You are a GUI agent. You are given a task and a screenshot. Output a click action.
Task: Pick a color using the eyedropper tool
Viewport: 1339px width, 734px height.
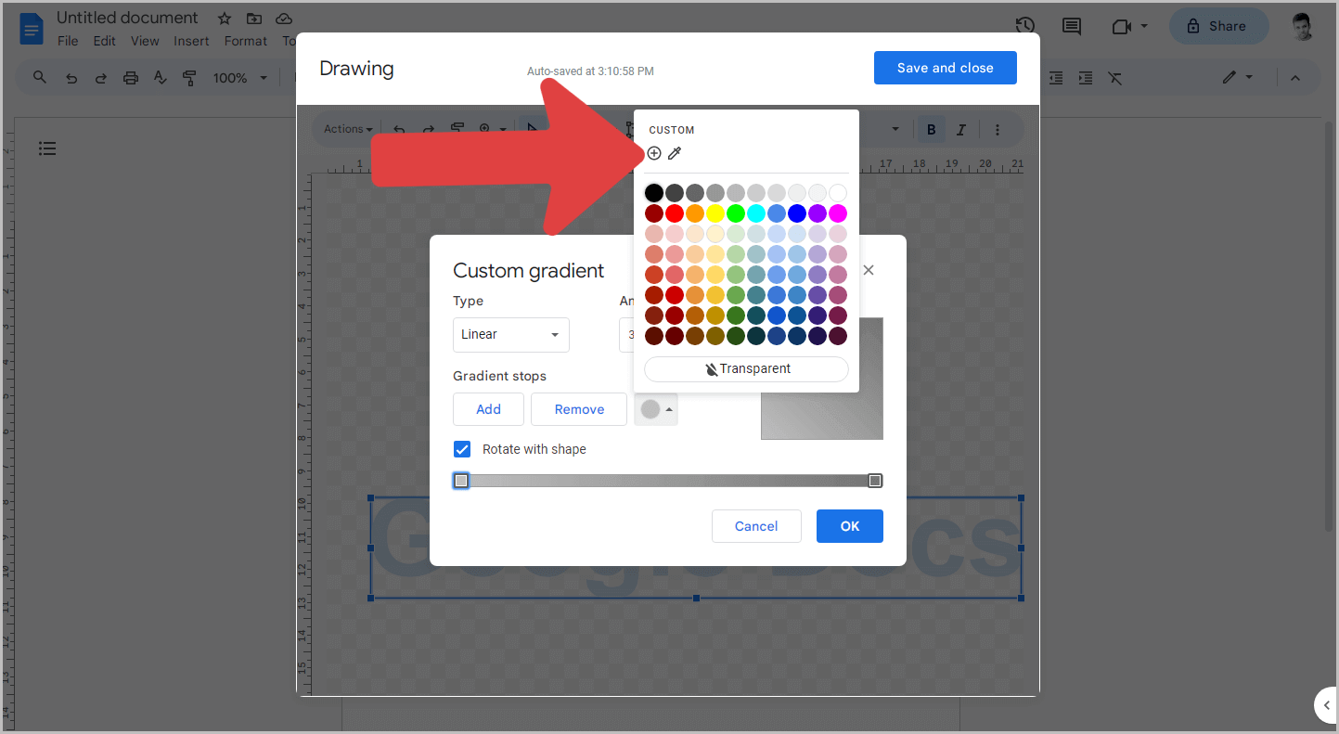pos(675,153)
